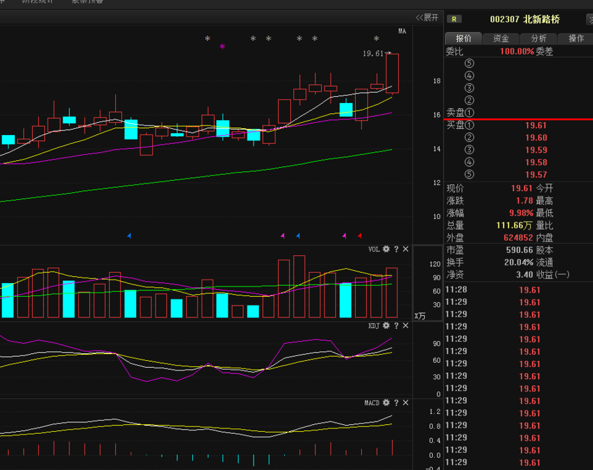Open MACD indicator settings gear
593x470 pixels.
pos(386,402)
